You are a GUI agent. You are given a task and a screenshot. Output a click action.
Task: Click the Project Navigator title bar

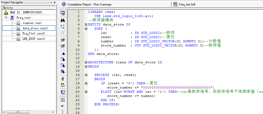[28, 3]
